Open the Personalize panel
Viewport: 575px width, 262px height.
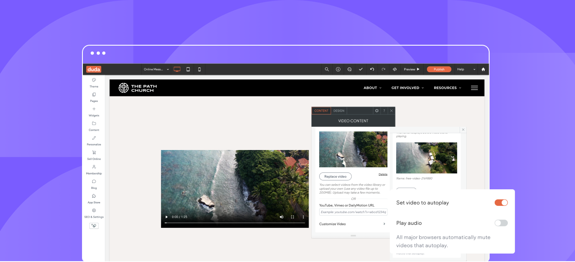[94, 141]
